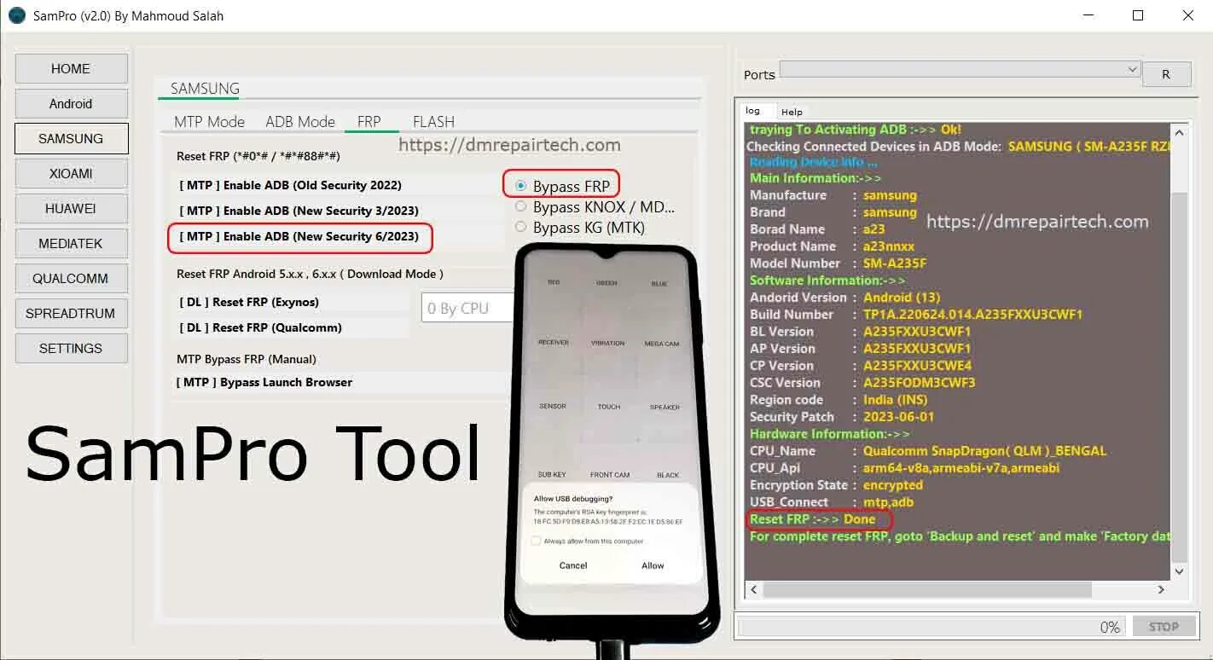The height and width of the screenshot is (660, 1213).
Task: Open the XIOAMI section
Action: 71,174
